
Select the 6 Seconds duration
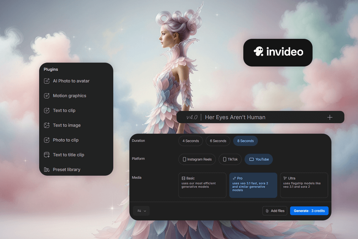(218, 141)
